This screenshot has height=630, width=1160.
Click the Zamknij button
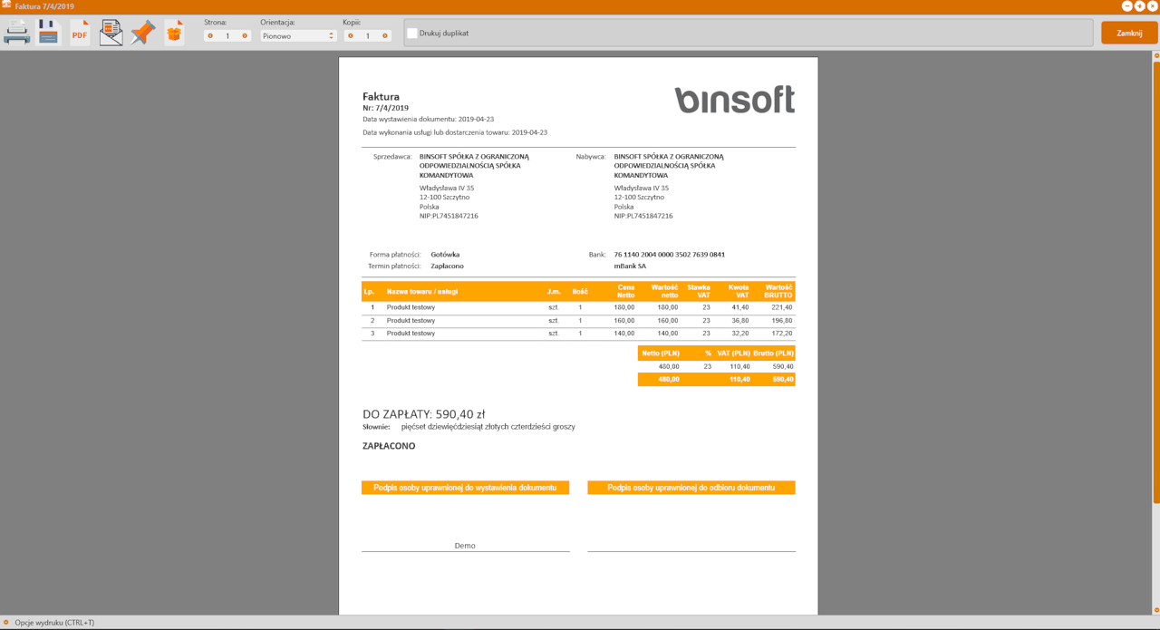click(1129, 33)
